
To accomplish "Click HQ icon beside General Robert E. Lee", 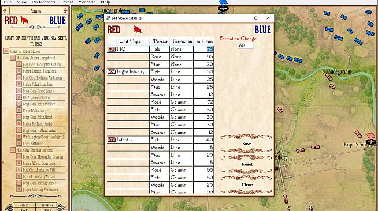I will tap(6, 51).
